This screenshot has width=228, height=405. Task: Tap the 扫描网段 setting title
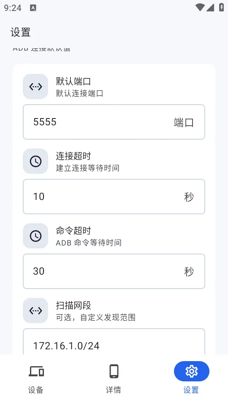coord(73,305)
